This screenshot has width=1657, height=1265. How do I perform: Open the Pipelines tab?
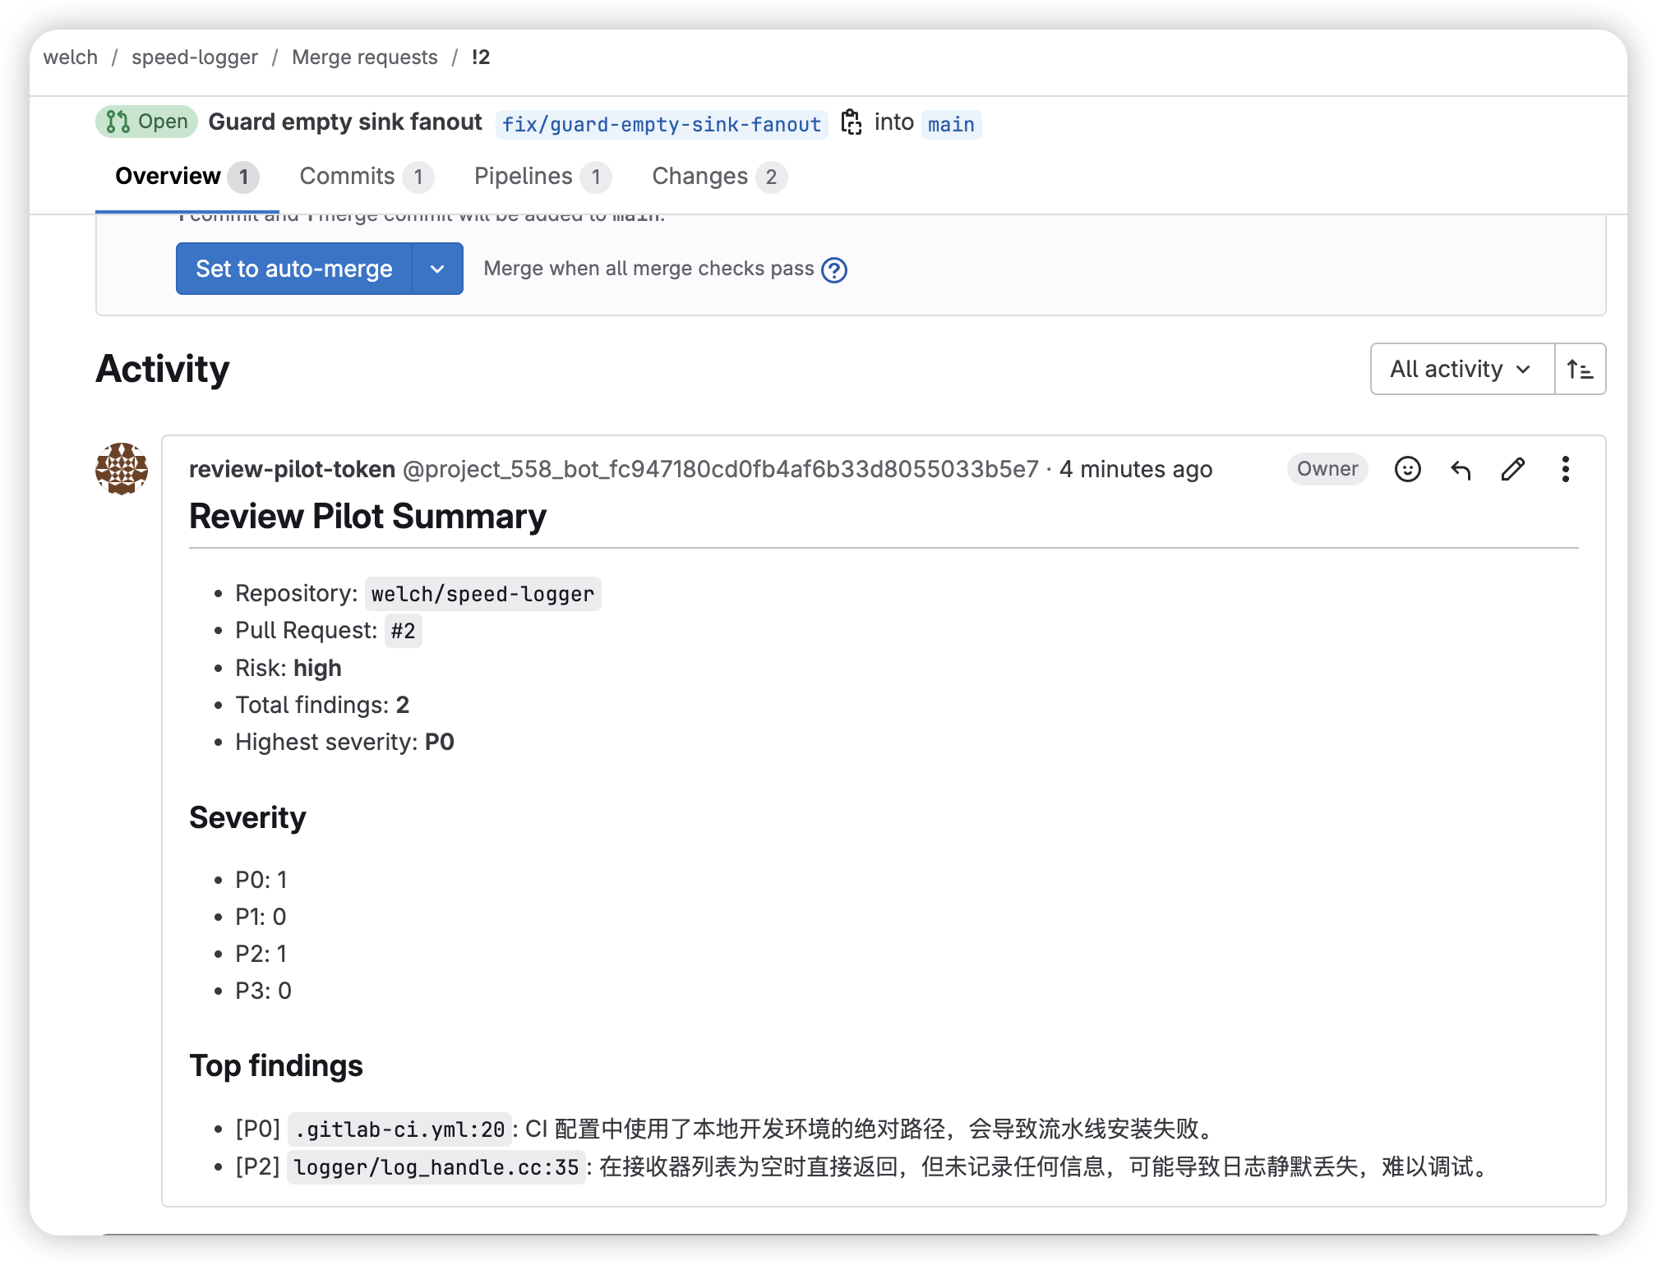tap(542, 177)
